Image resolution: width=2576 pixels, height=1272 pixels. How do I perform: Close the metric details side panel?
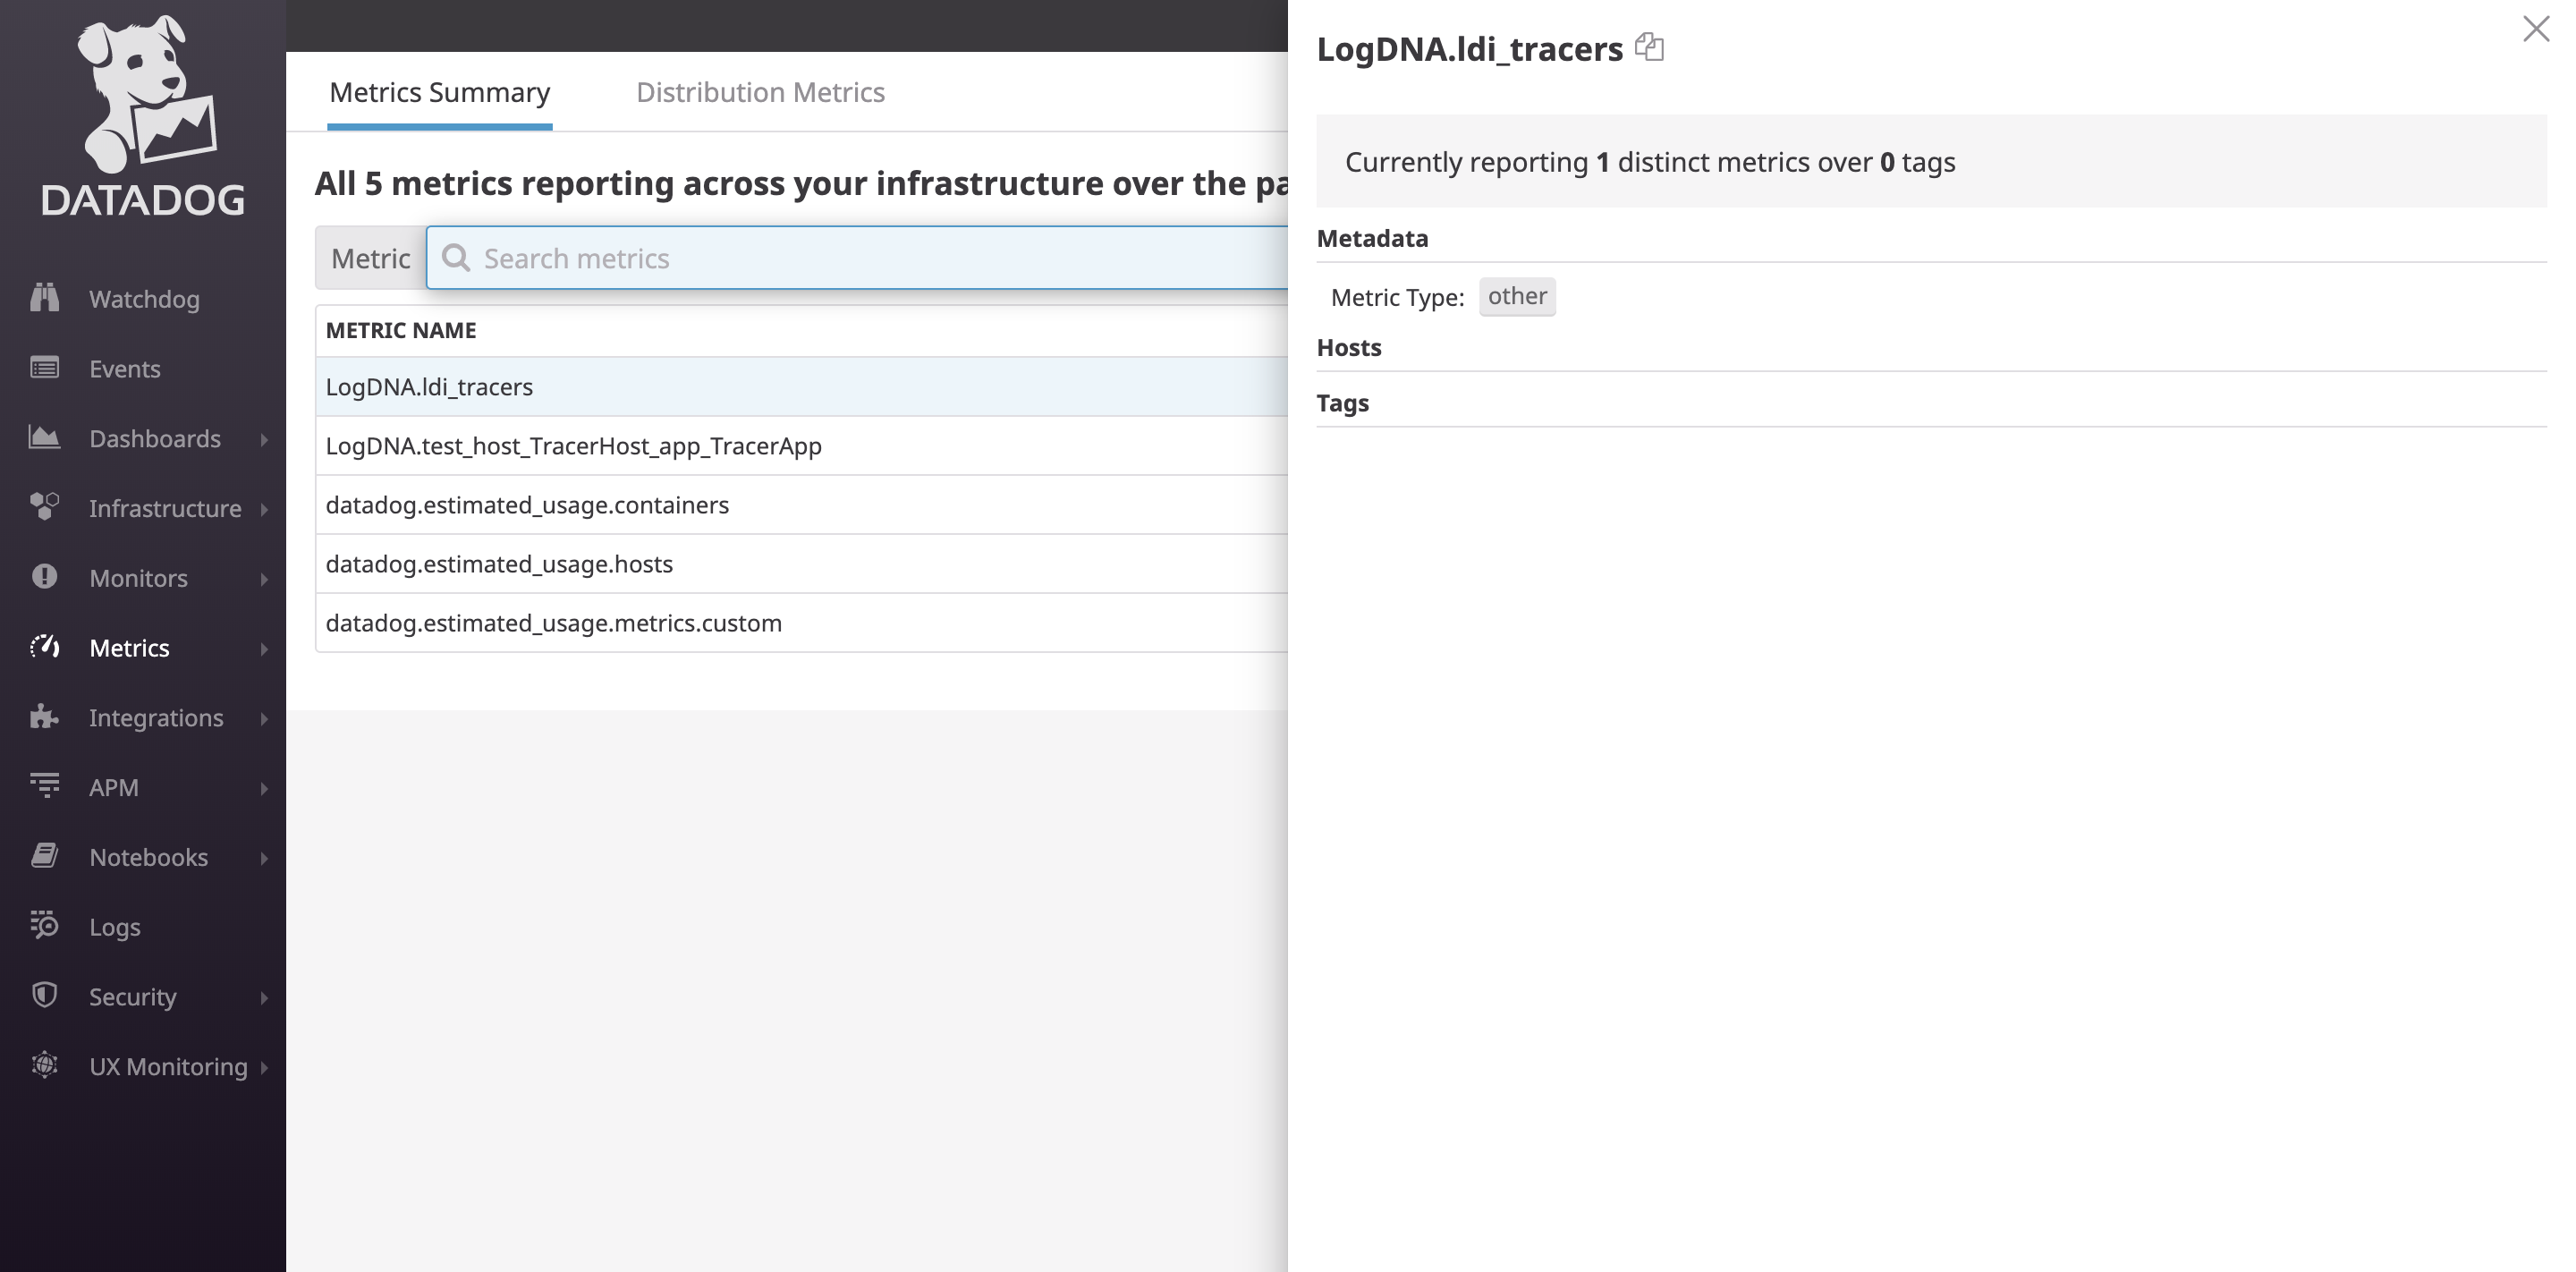2535,29
